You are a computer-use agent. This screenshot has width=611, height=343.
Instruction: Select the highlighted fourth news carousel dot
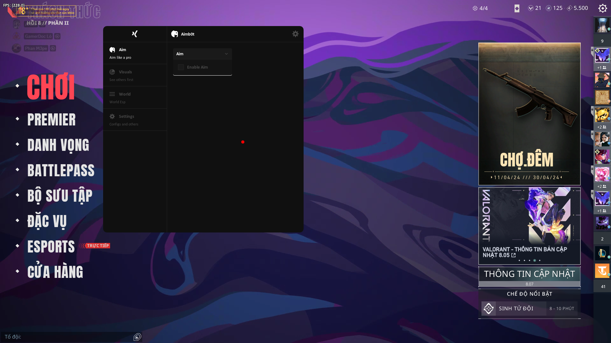535,260
